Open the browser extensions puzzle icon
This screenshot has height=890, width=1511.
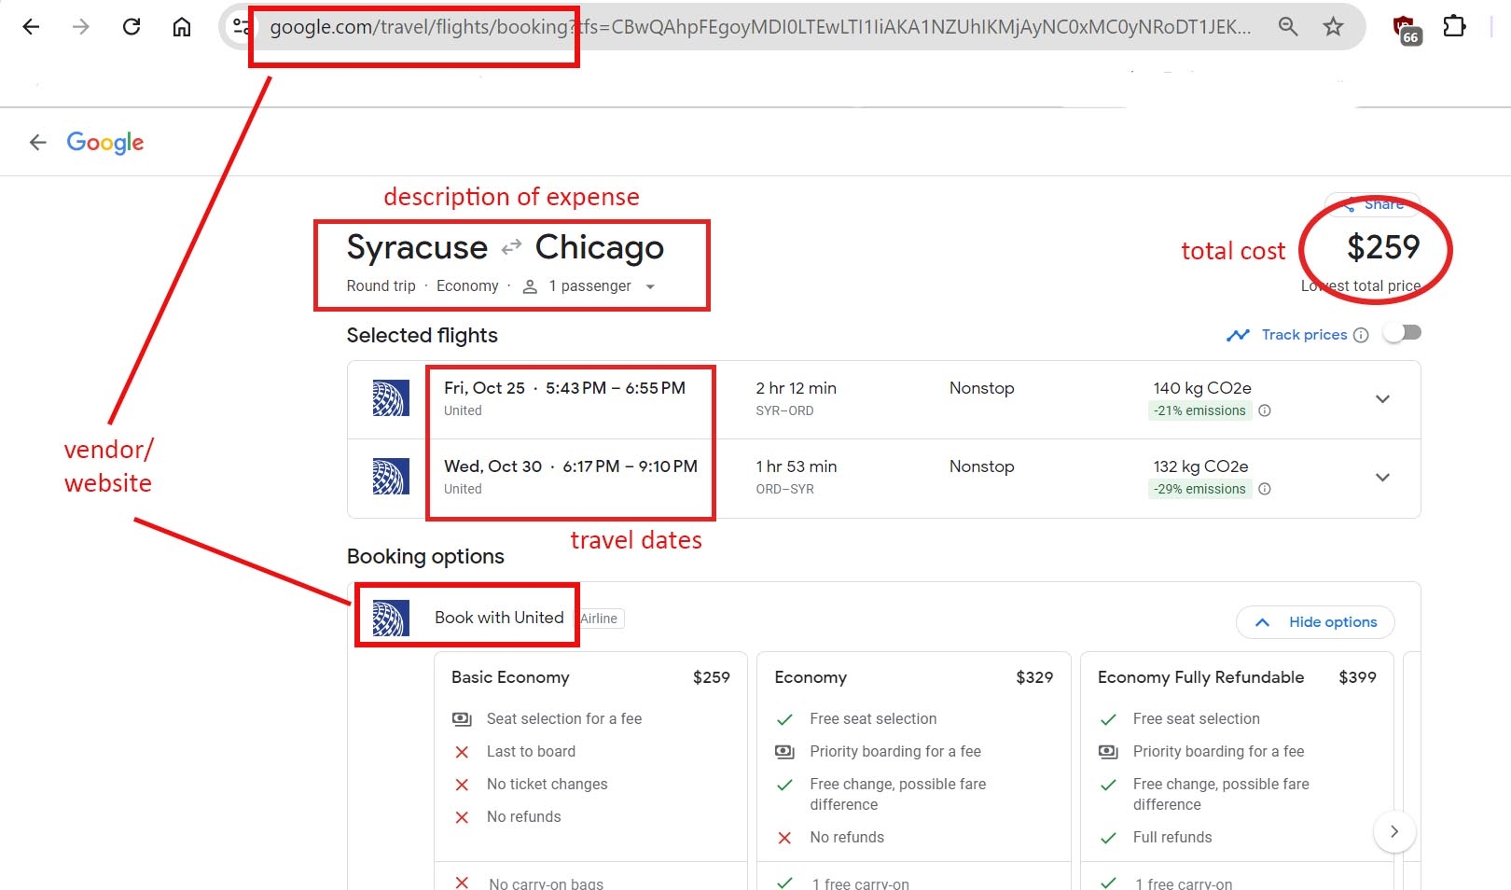[x=1454, y=26]
